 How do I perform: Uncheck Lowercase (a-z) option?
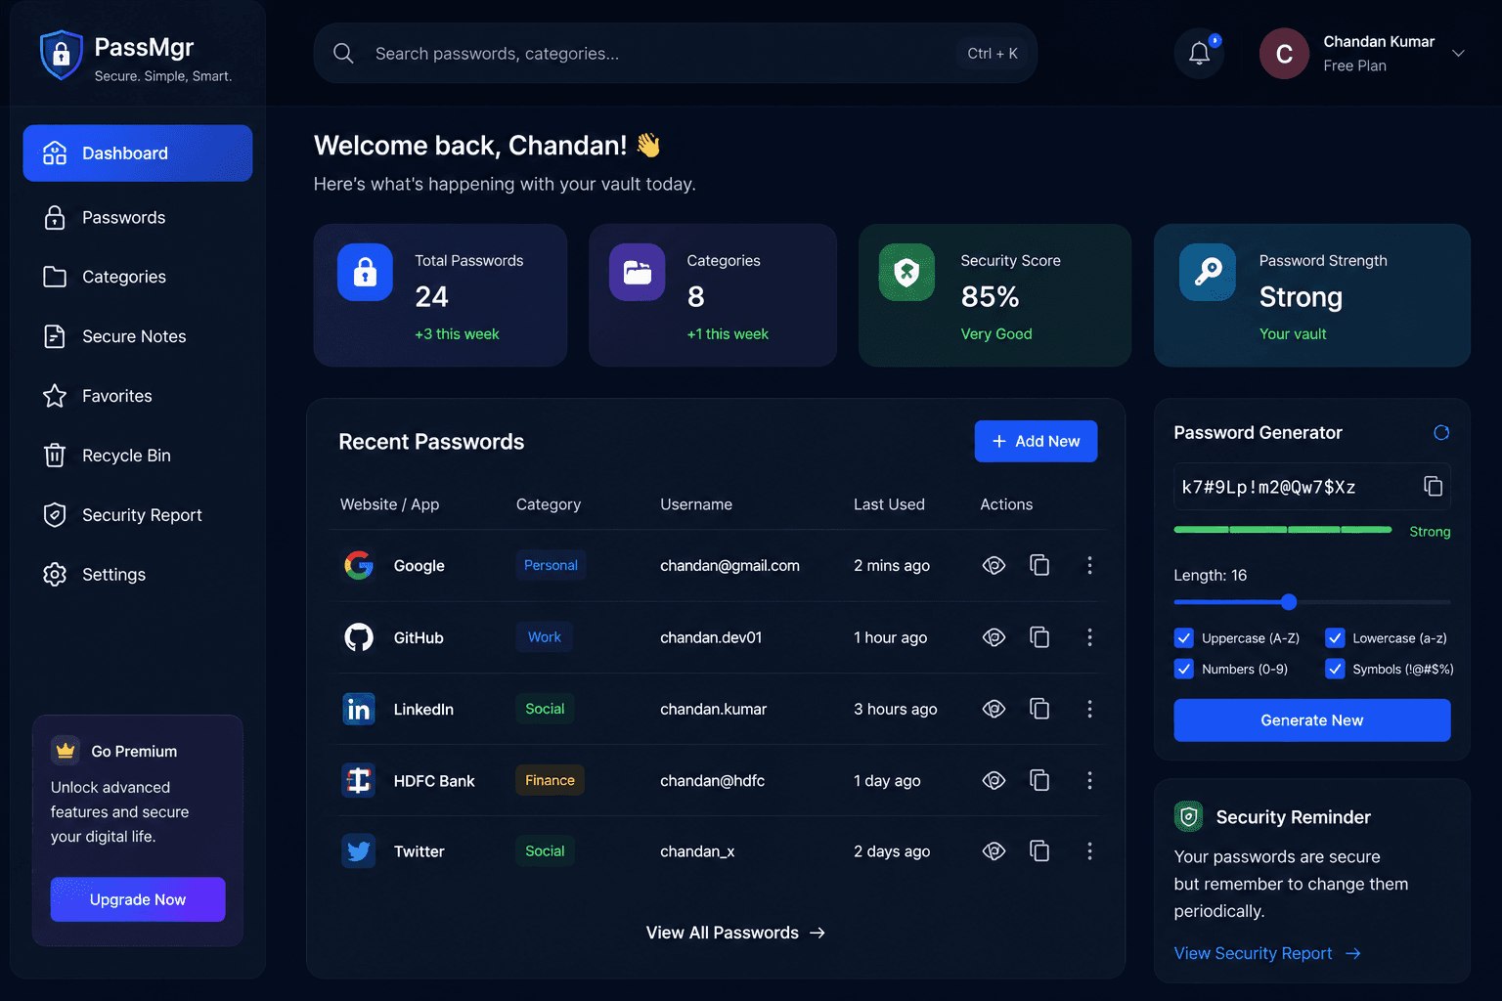point(1335,638)
